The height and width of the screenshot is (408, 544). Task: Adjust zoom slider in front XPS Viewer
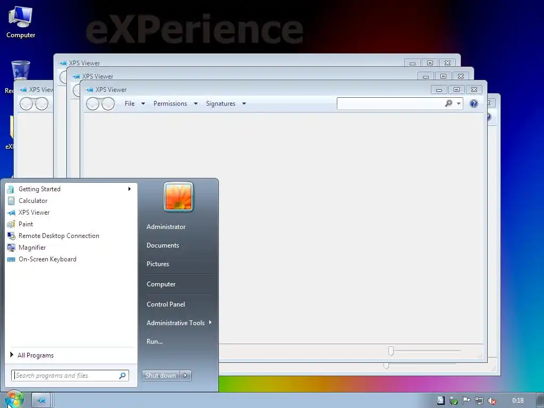point(391,351)
